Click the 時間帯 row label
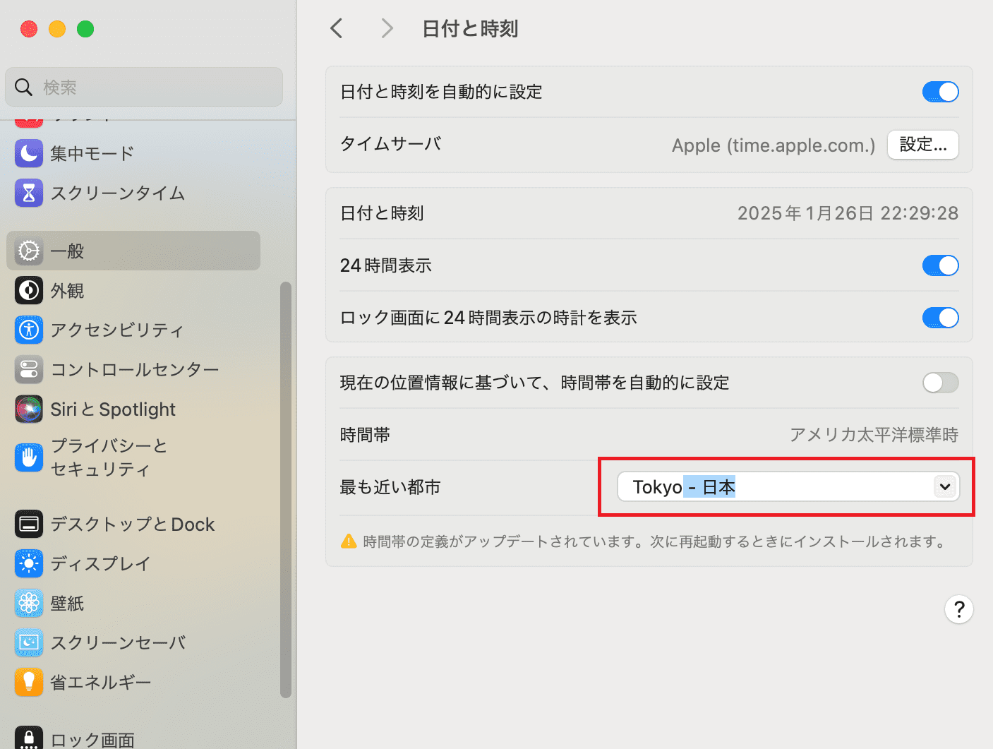This screenshot has height=749, width=993. [365, 435]
